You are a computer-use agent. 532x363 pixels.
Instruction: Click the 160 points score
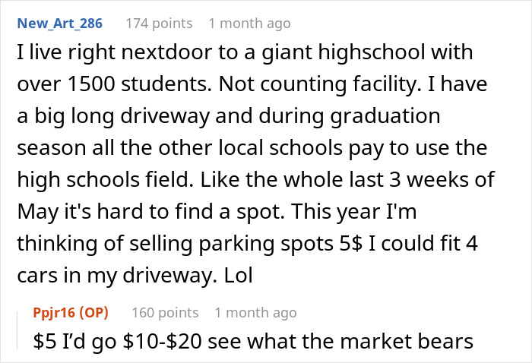165,312
